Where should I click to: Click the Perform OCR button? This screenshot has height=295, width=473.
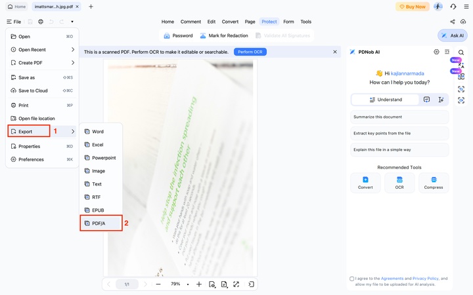pos(250,52)
